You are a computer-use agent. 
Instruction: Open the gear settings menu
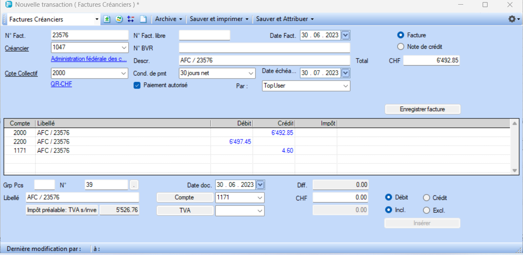point(513,19)
